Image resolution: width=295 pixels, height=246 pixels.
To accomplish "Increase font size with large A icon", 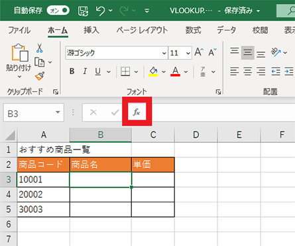I will click(x=199, y=52).
